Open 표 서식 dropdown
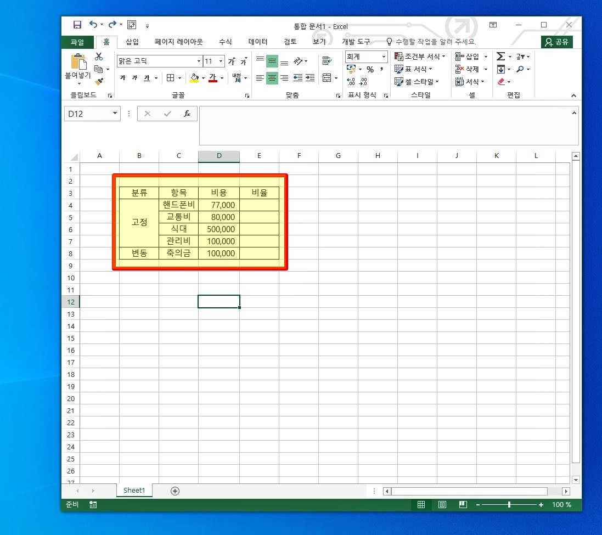The image size is (602, 535). pyautogui.click(x=413, y=69)
